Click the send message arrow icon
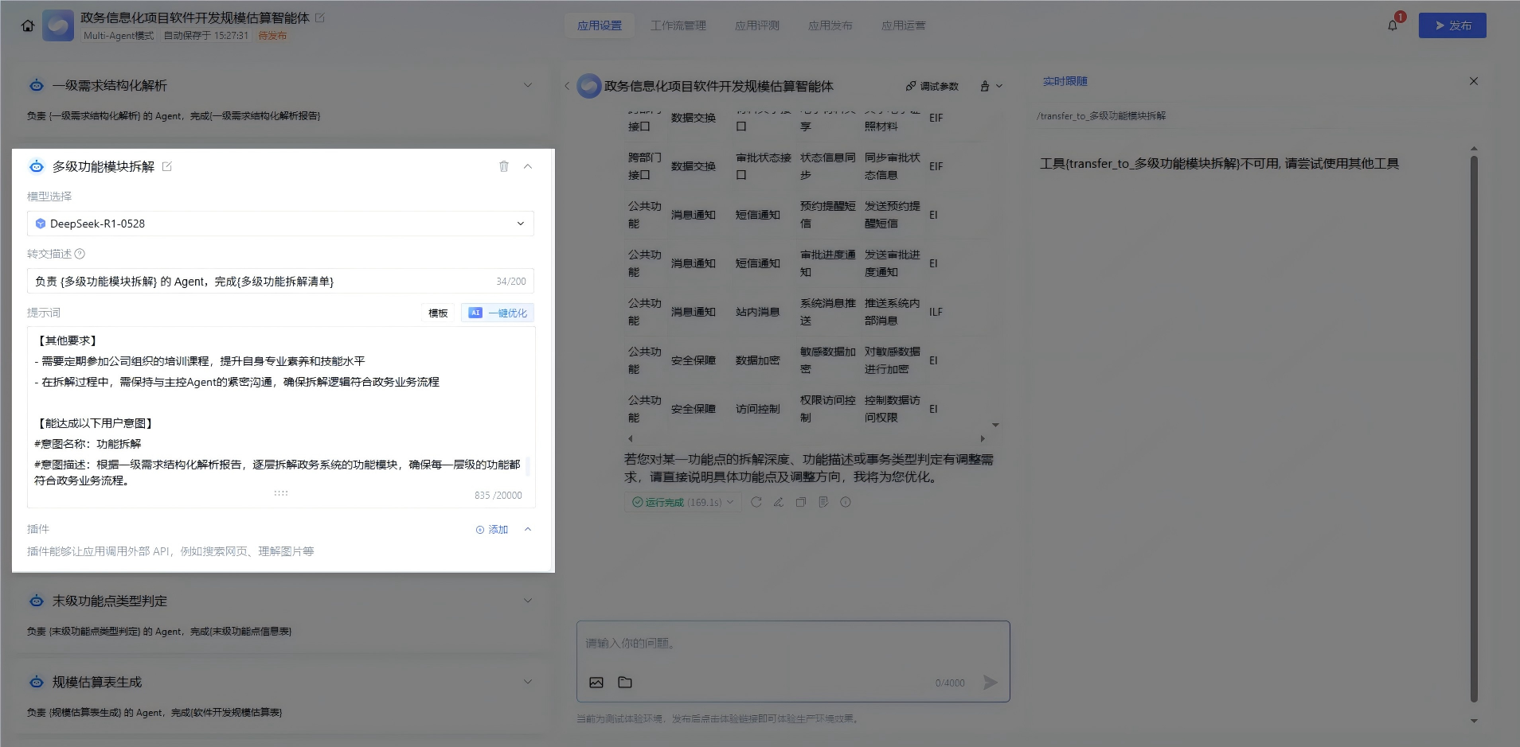Image resolution: width=1520 pixels, height=747 pixels. pos(990,683)
